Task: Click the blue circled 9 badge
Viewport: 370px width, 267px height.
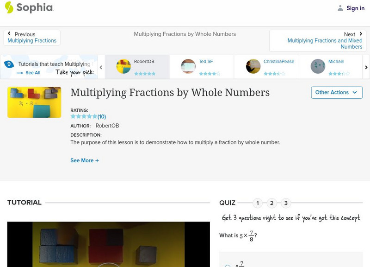Action: tap(10, 64)
